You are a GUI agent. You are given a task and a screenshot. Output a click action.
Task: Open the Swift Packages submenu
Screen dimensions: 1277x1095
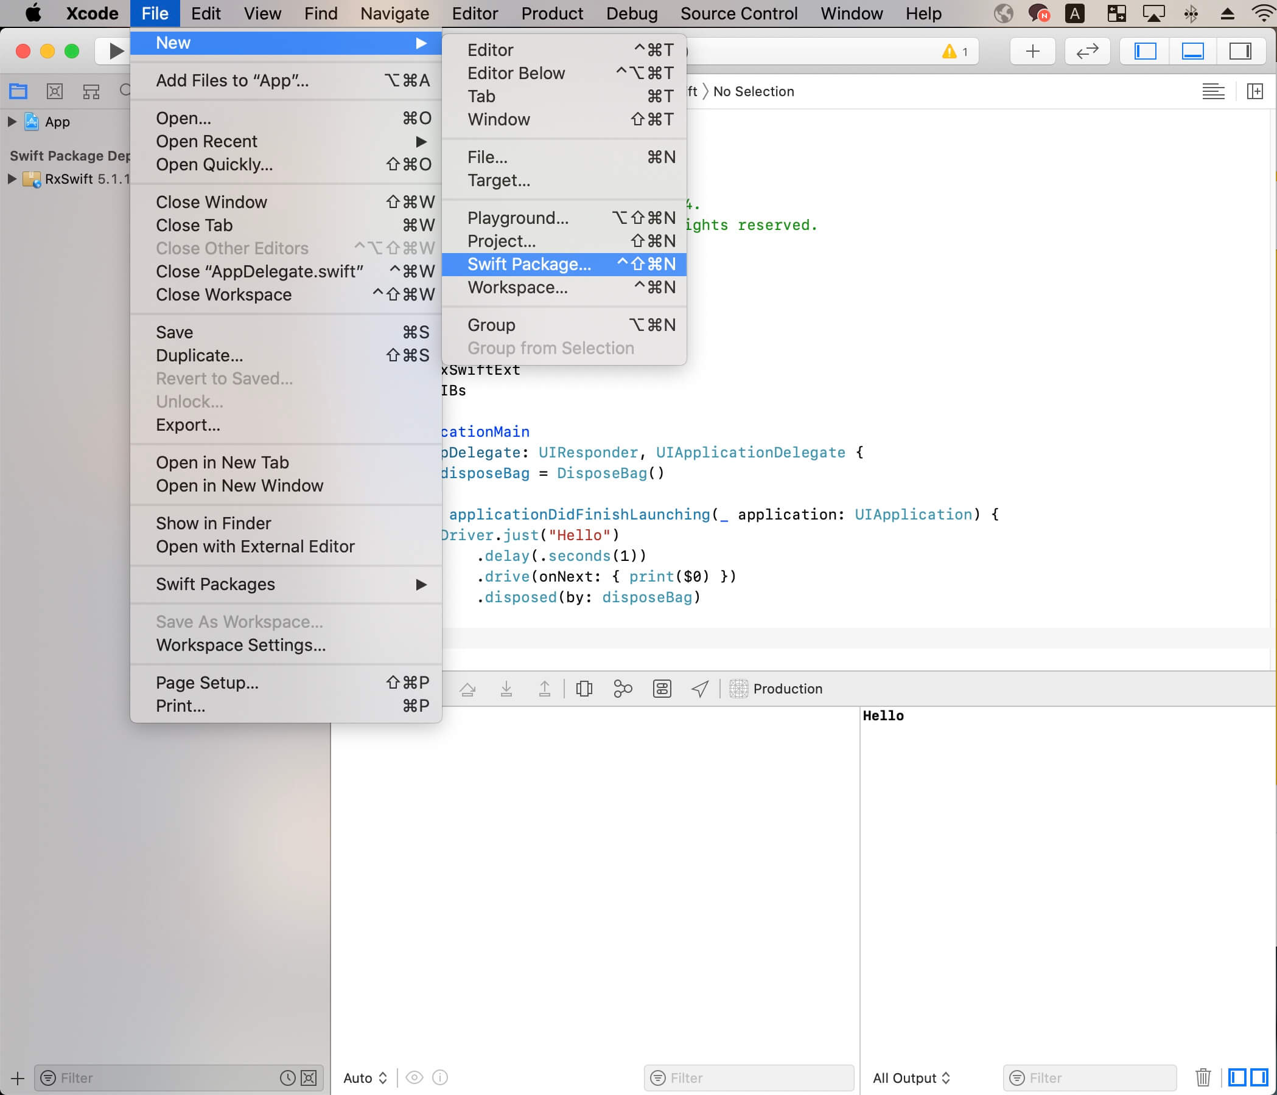click(x=286, y=584)
